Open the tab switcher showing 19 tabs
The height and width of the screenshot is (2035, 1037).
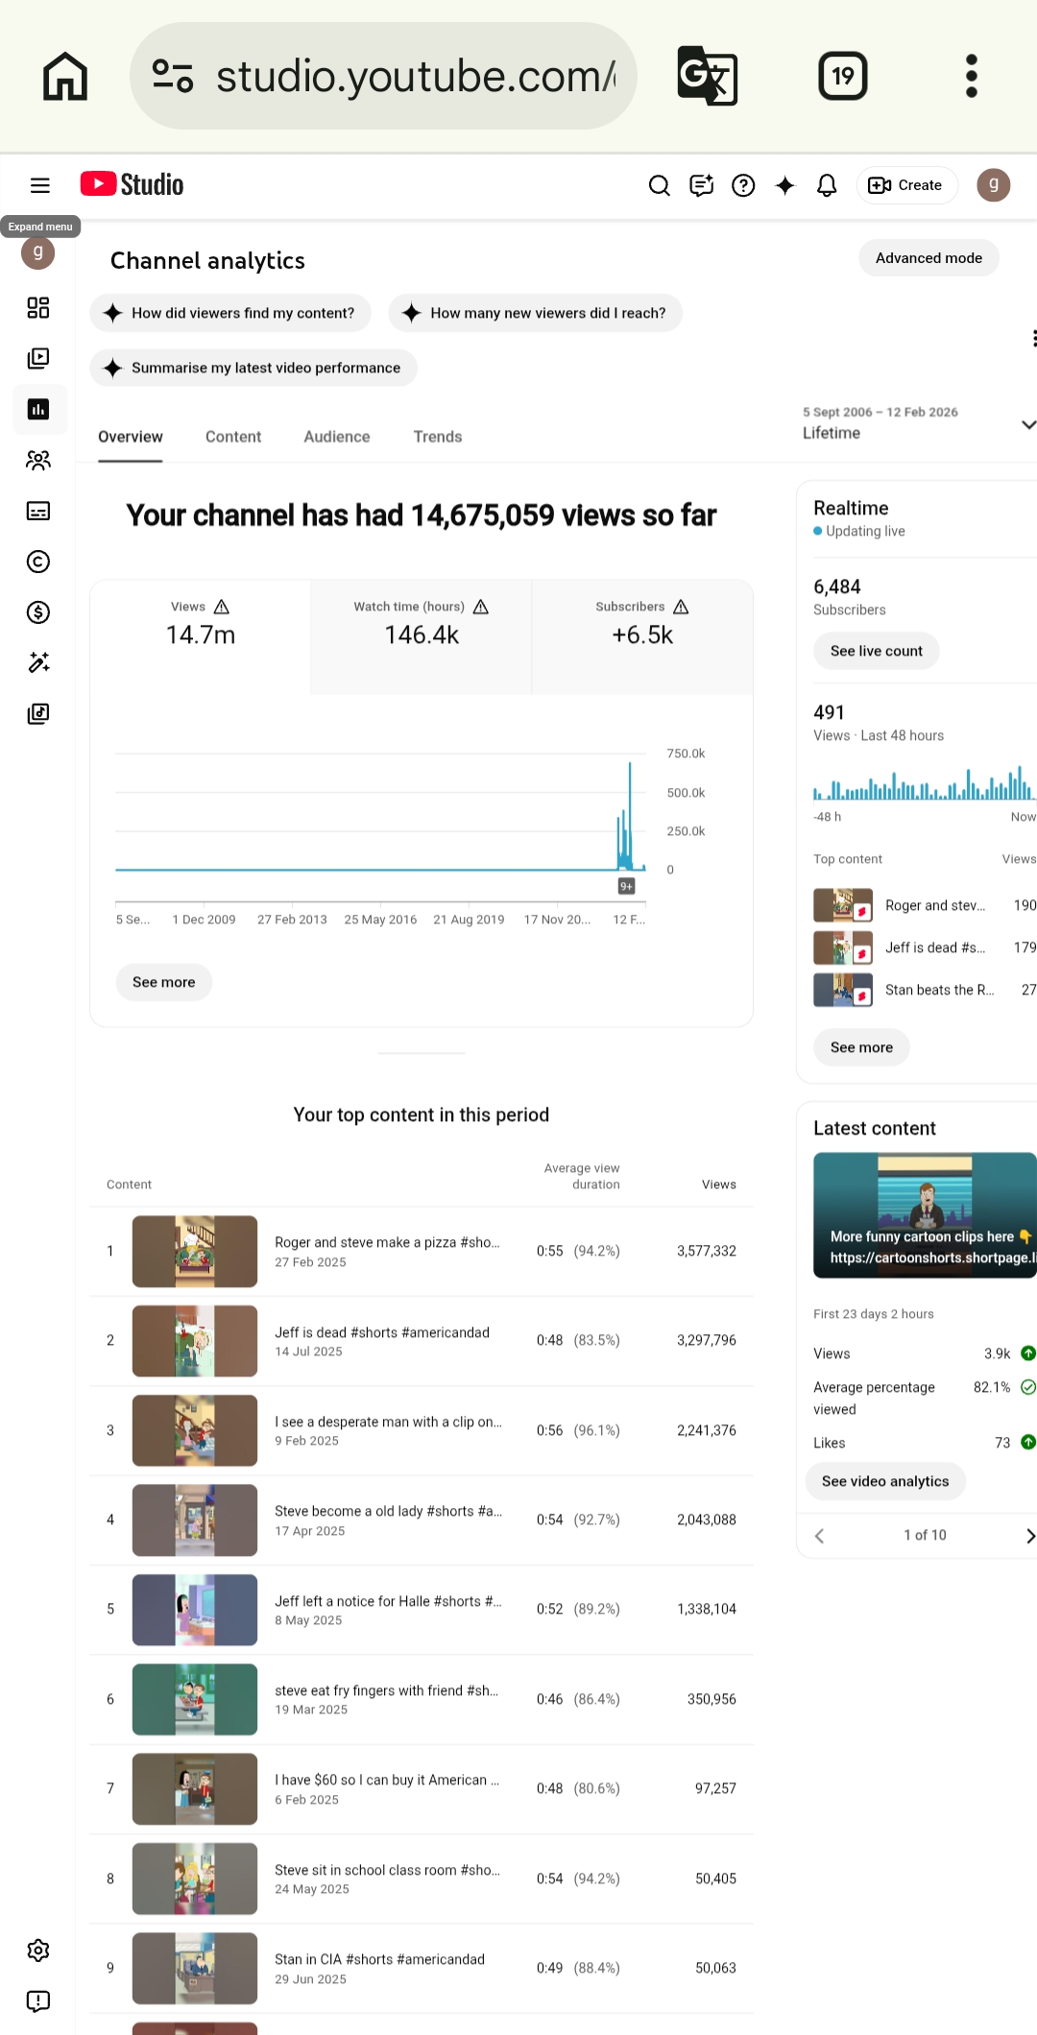[x=843, y=76]
